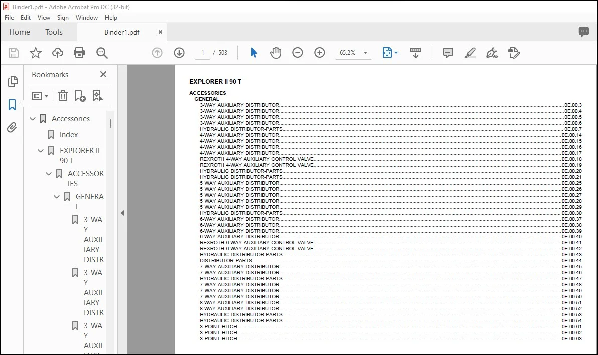The width and height of the screenshot is (598, 355).
Task: Zoom out with minus circle icon
Action: (x=297, y=53)
